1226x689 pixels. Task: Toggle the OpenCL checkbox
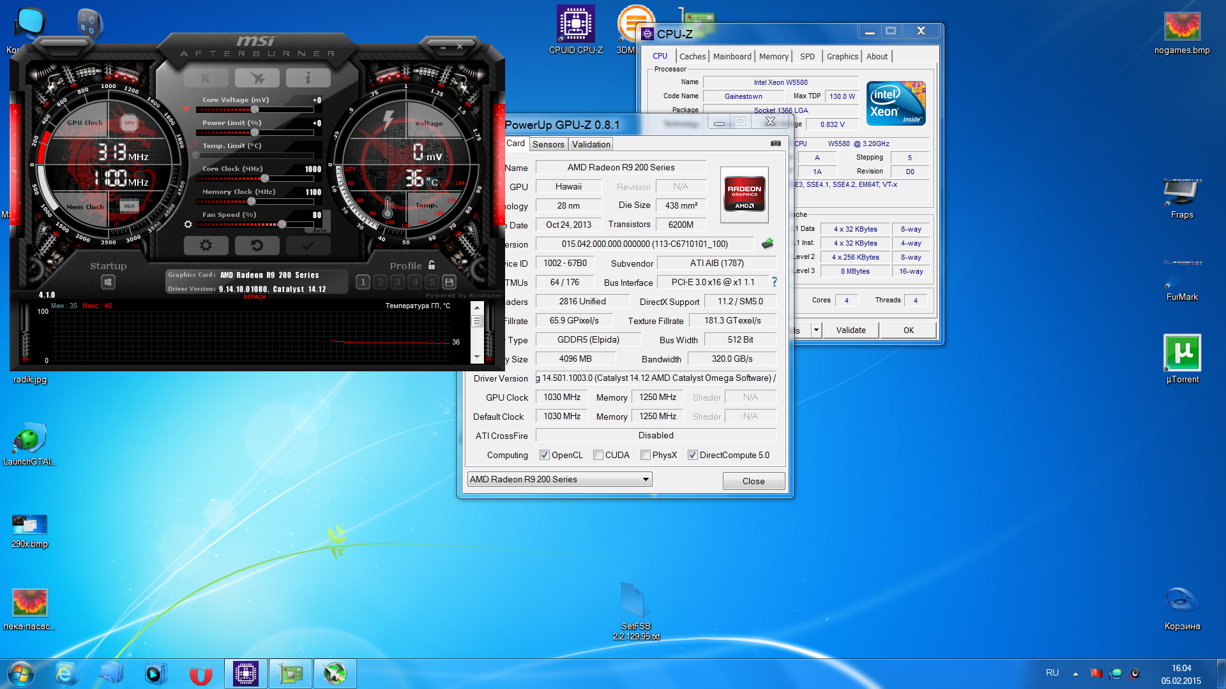click(544, 455)
